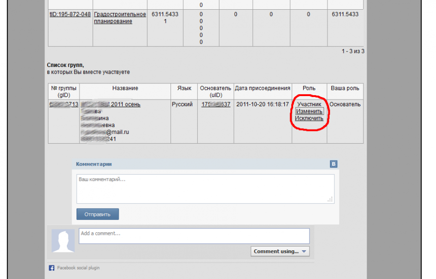Click the VK logo icon in comments header

pyautogui.click(x=333, y=164)
